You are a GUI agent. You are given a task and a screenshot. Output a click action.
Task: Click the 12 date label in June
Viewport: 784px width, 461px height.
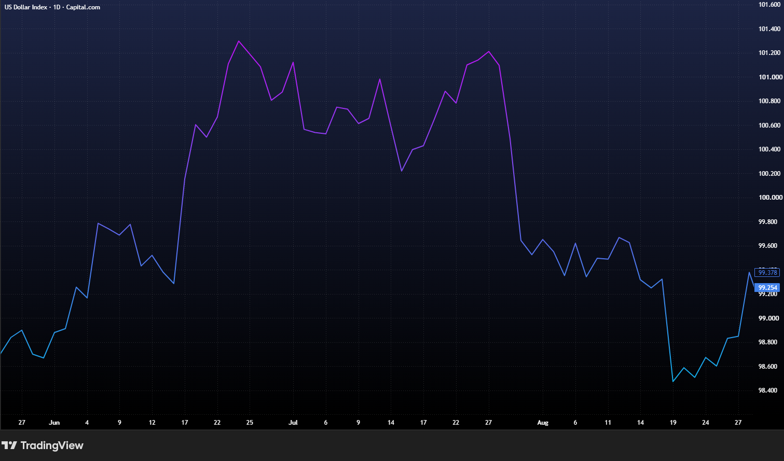click(152, 423)
